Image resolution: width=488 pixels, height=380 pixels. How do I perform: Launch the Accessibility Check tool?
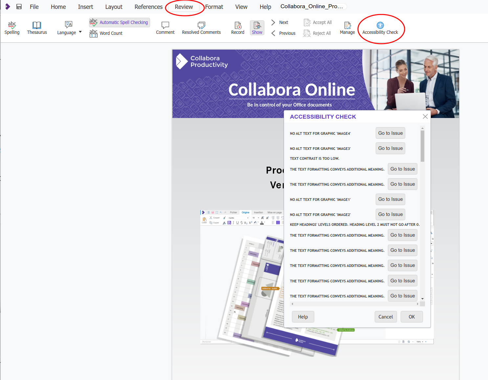coord(380,28)
